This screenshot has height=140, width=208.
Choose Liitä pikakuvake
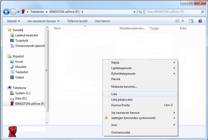coord(140,100)
